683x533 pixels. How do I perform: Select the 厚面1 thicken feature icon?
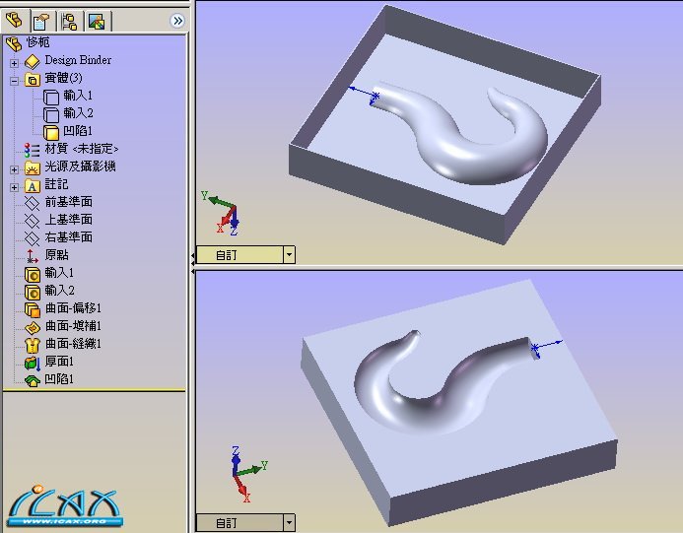pyautogui.click(x=33, y=363)
